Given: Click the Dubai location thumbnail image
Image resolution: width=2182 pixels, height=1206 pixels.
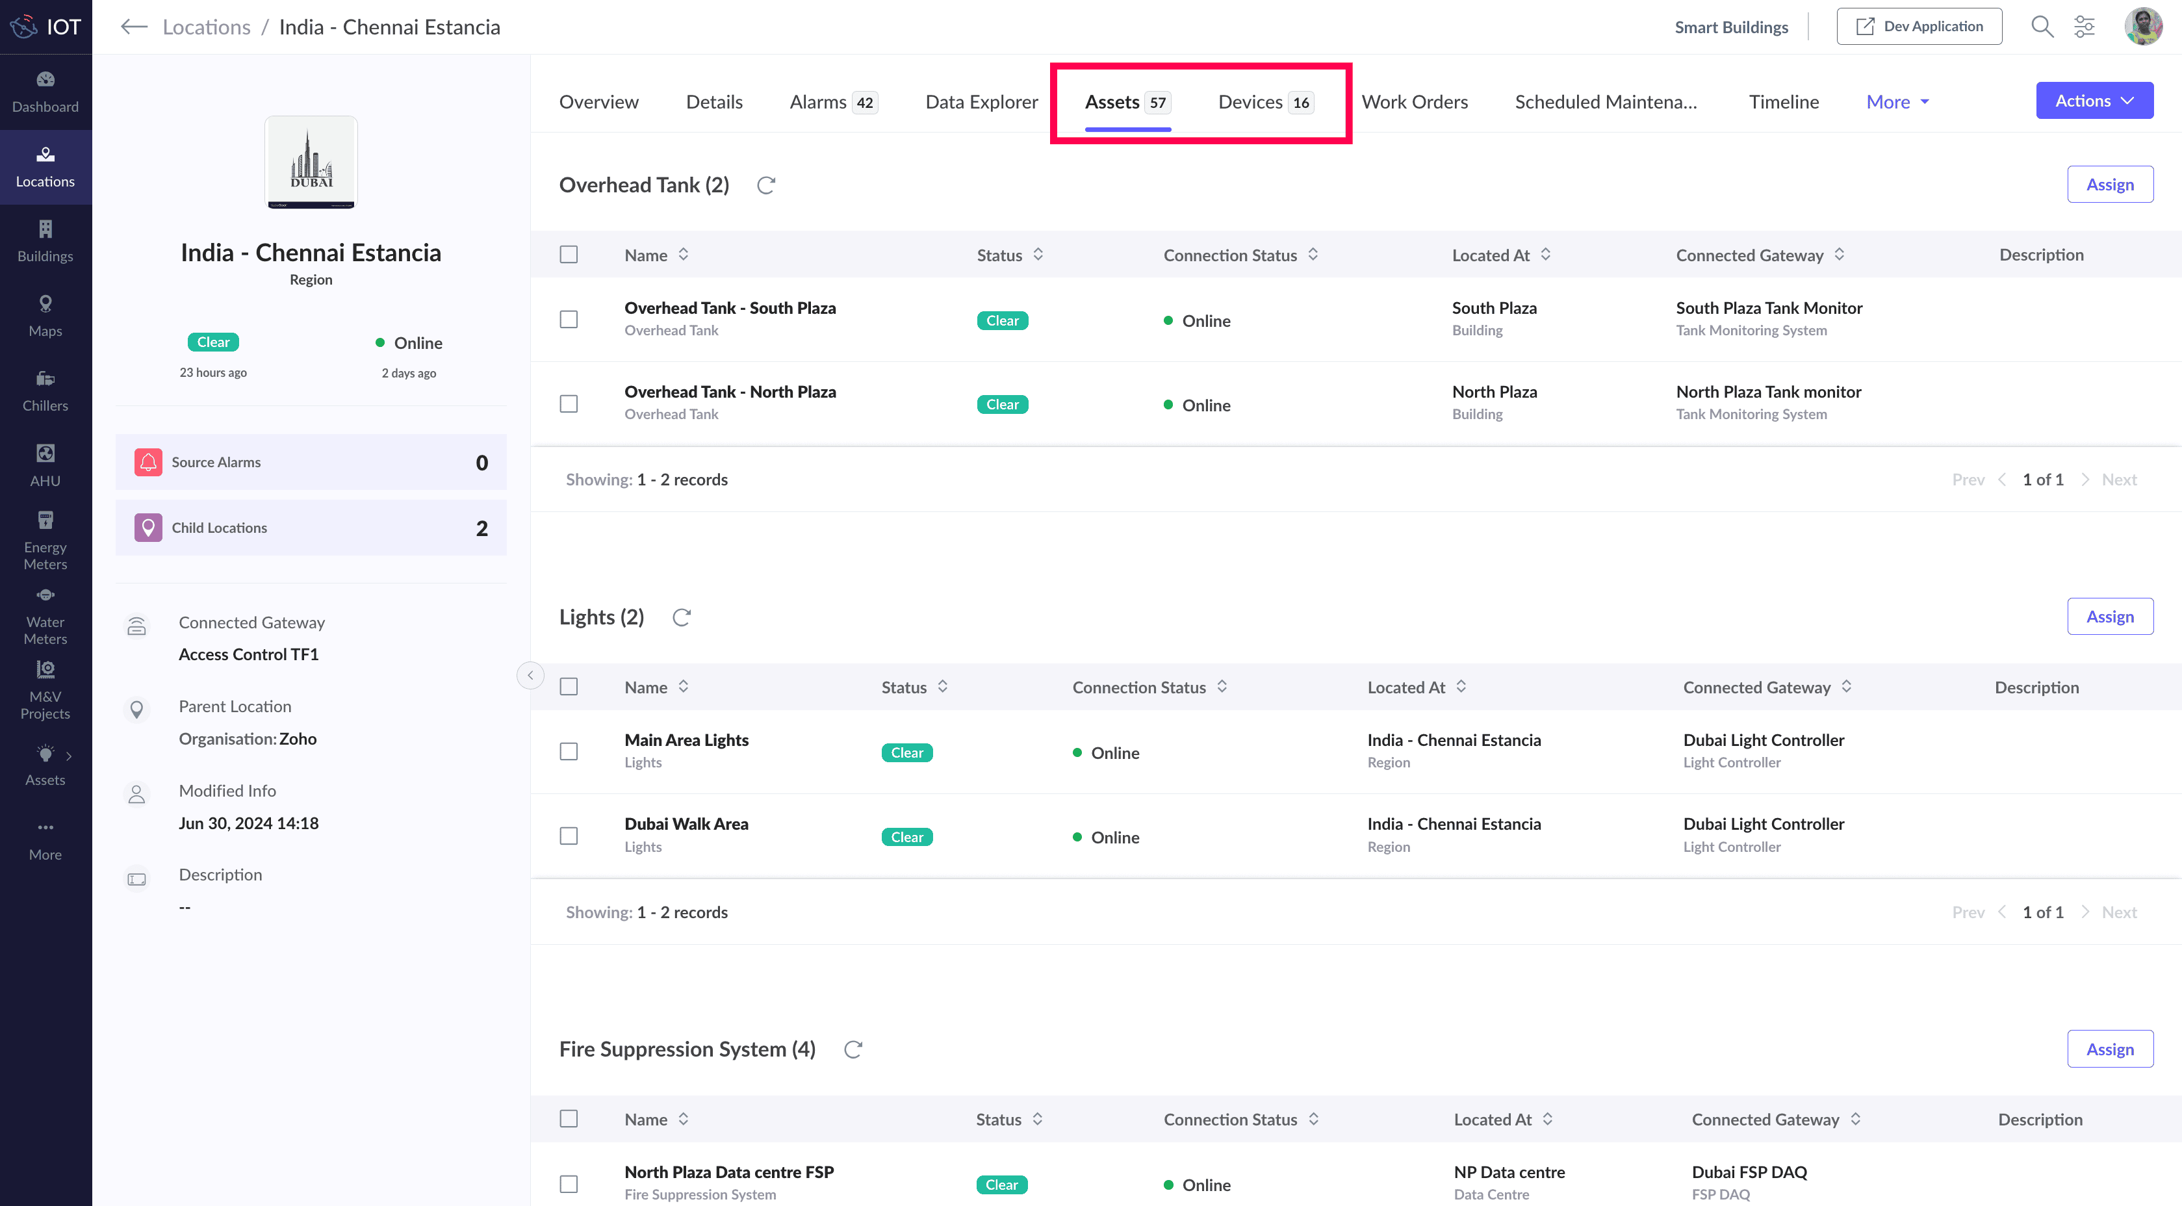Looking at the screenshot, I should click(x=311, y=162).
